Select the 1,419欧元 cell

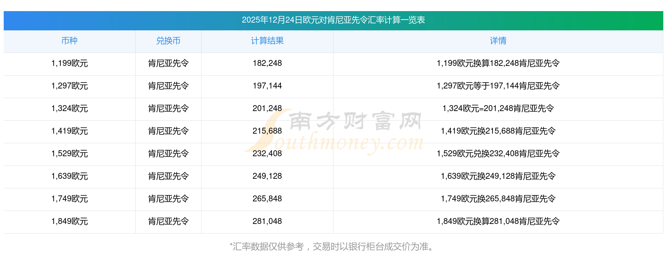(69, 131)
